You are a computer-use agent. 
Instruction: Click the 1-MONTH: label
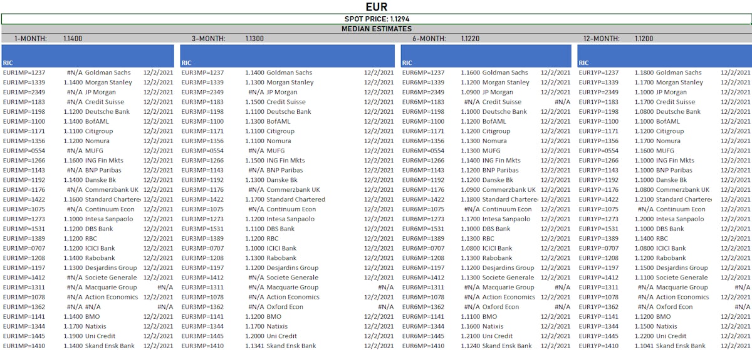31,39
